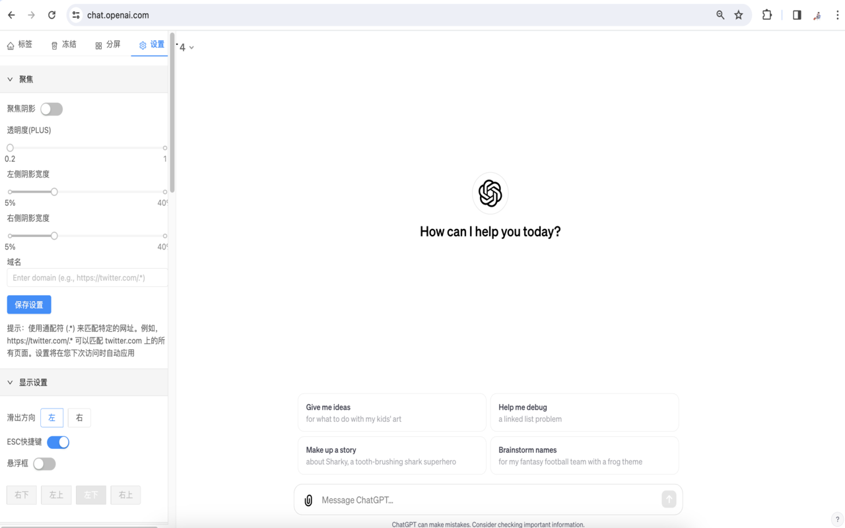Turn on the 悬浮框 toggle
The height and width of the screenshot is (528, 845).
[x=44, y=464]
